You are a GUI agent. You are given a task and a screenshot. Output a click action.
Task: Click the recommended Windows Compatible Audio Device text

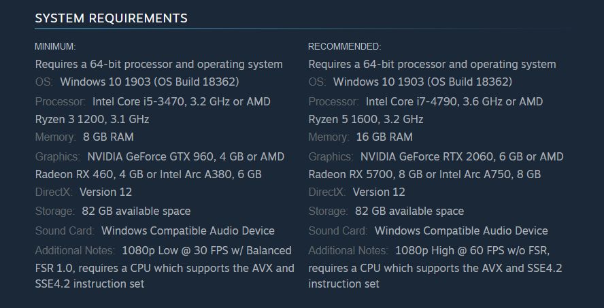(x=461, y=230)
